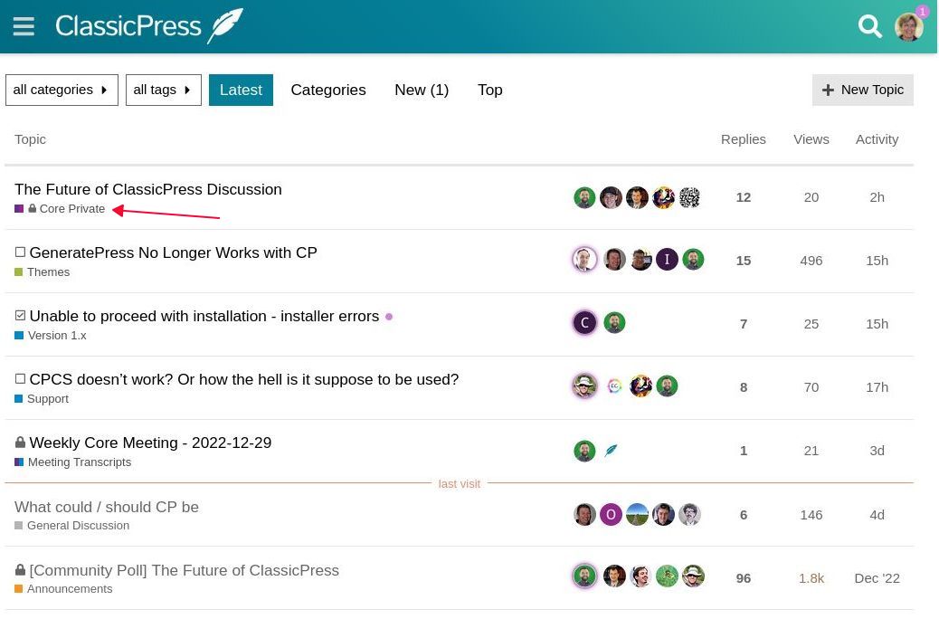Click the unsolved checkbox icon beside GeneratePress topic
Image resolution: width=939 pixels, height=619 pixels.
coord(20,252)
